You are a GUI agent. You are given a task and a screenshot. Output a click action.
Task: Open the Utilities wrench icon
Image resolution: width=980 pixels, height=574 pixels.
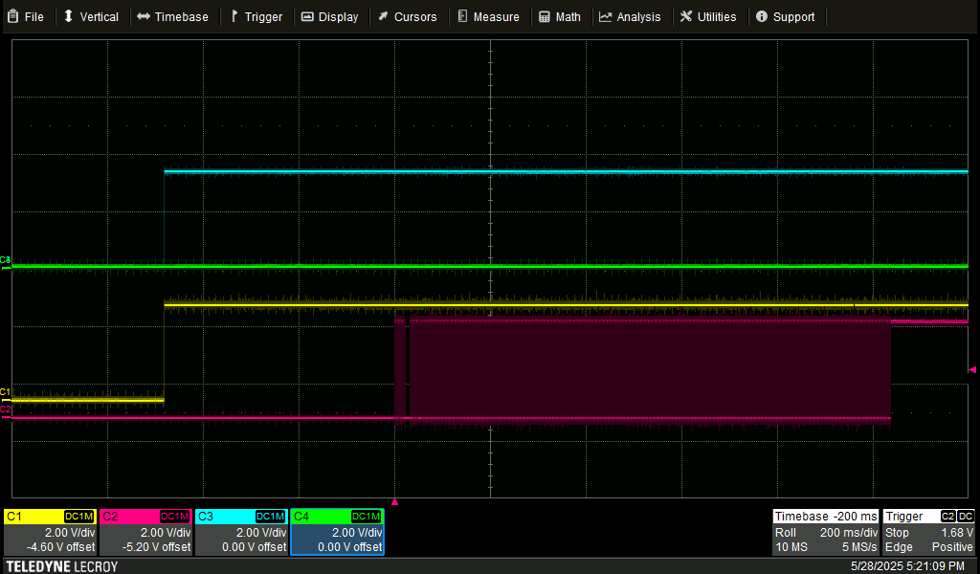684,16
